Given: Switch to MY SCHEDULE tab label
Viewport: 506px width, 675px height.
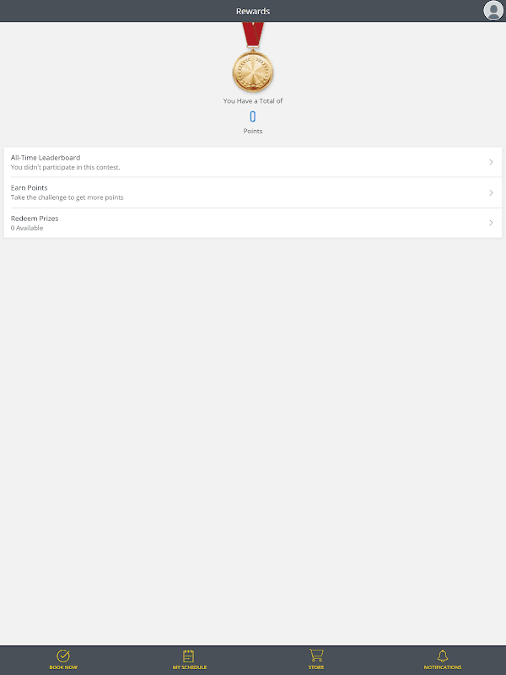Looking at the screenshot, I should [x=190, y=667].
